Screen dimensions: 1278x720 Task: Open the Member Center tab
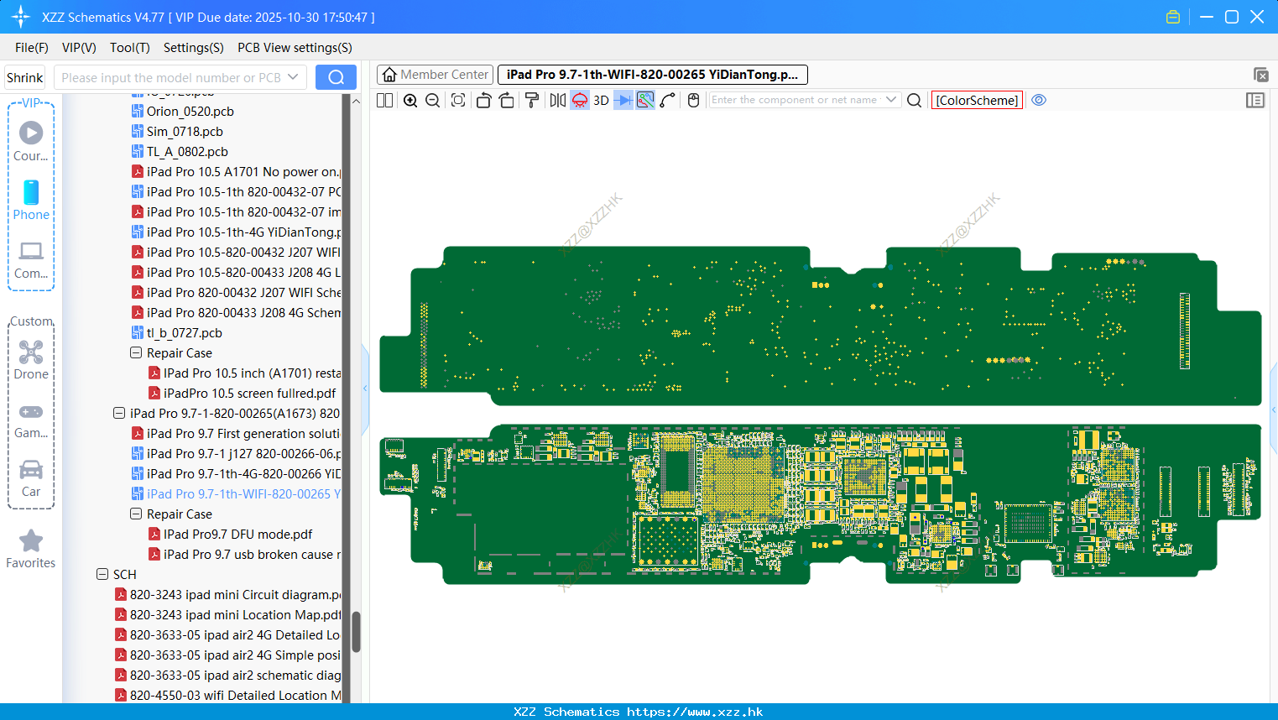coord(435,75)
